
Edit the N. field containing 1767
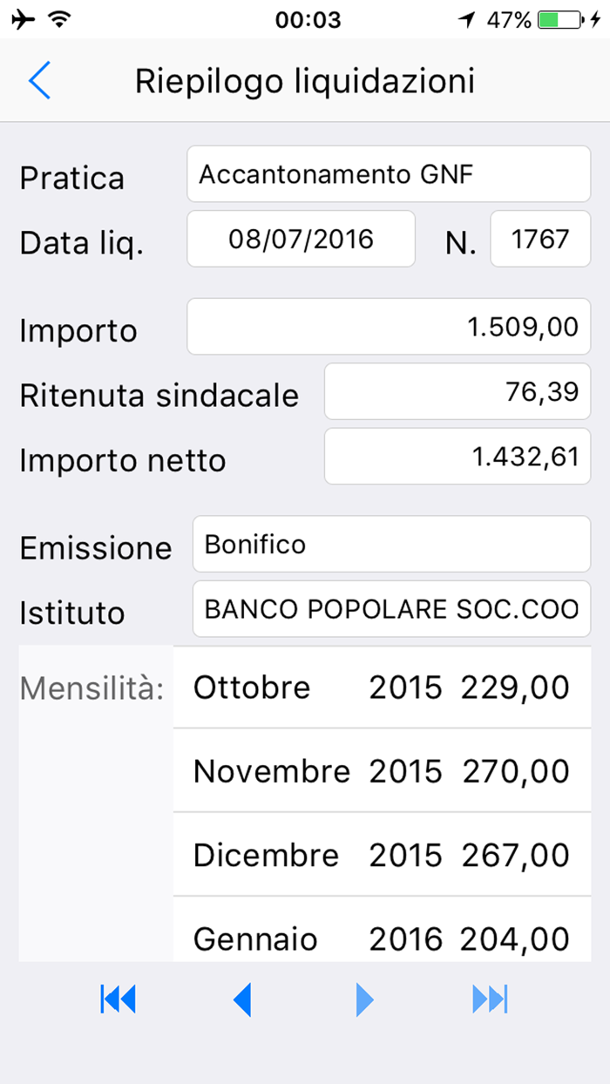[x=540, y=239]
